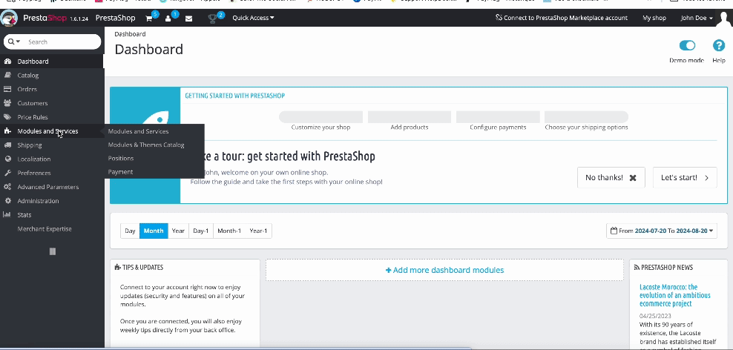Open Advanced Parameters in the sidebar
733x350 pixels.
point(48,187)
